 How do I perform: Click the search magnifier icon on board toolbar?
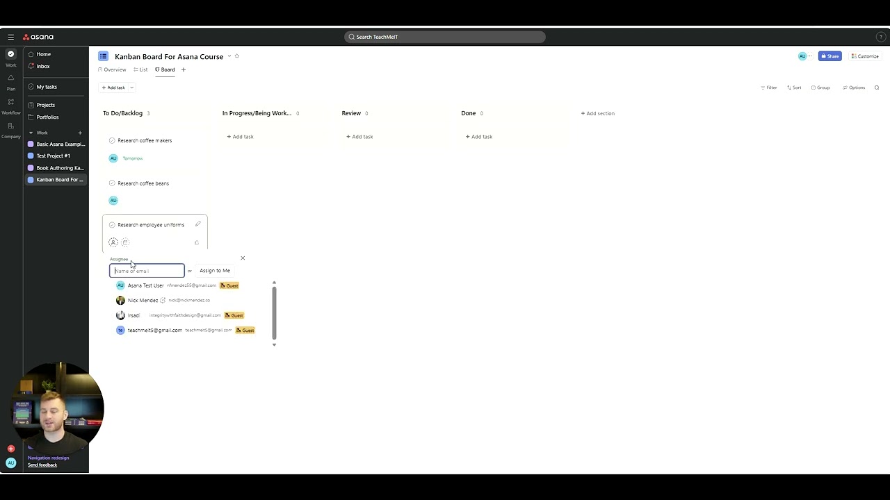coord(877,87)
